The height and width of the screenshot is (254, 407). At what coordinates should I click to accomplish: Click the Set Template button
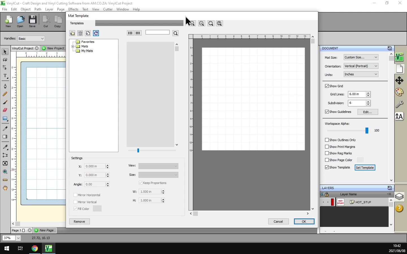pos(365,168)
